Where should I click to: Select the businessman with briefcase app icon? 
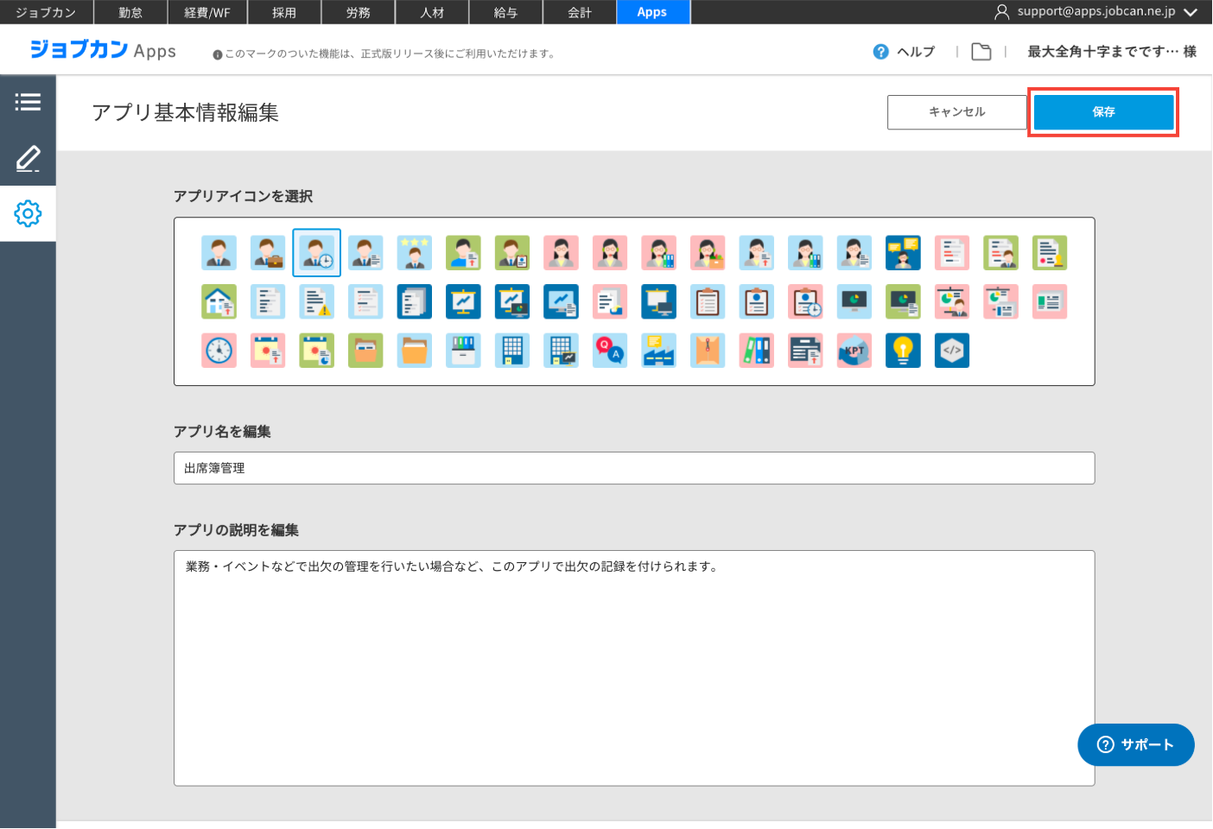pos(268,253)
